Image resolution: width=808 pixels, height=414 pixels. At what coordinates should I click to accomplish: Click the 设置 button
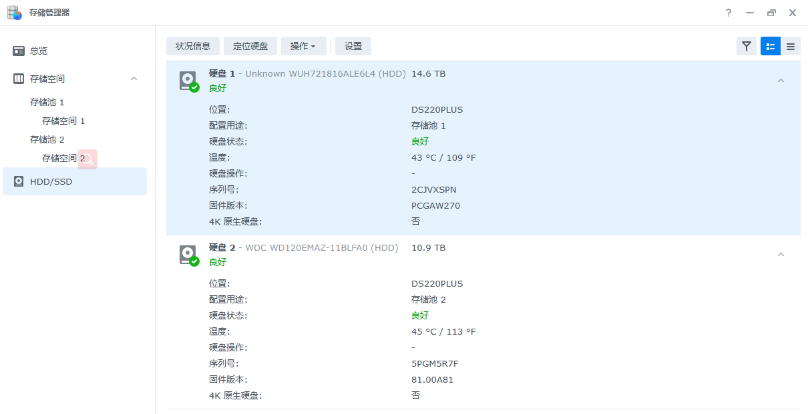click(353, 46)
